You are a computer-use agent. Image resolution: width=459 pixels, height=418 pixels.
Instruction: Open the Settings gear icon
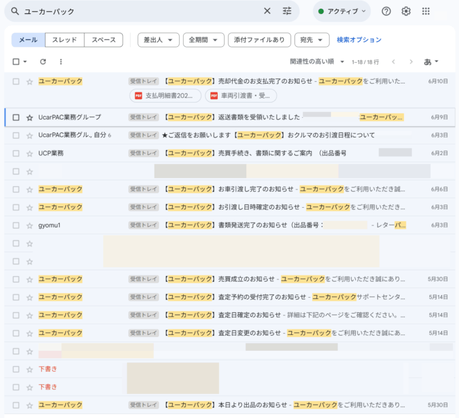[406, 11]
